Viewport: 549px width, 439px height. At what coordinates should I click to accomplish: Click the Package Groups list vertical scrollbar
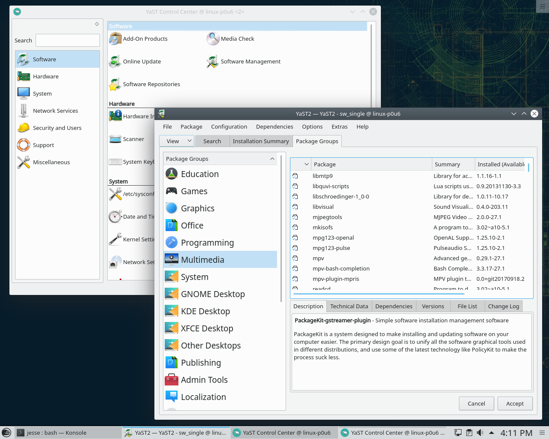click(281, 228)
